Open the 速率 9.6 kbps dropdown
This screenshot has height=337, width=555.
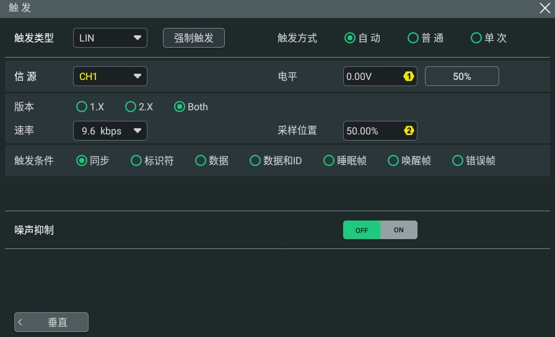click(x=110, y=131)
